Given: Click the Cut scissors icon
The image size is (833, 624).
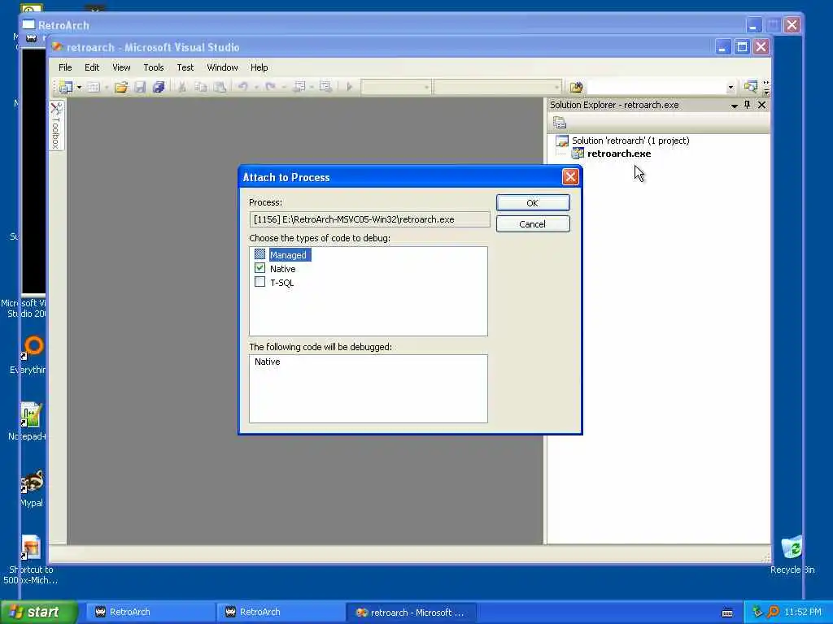Looking at the screenshot, I should (181, 87).
